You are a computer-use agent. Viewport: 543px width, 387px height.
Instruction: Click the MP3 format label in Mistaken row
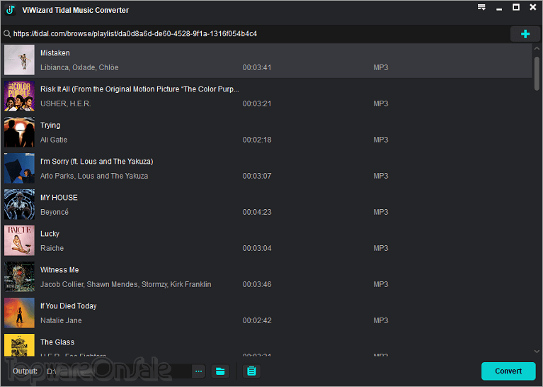[x=381, y=67]
